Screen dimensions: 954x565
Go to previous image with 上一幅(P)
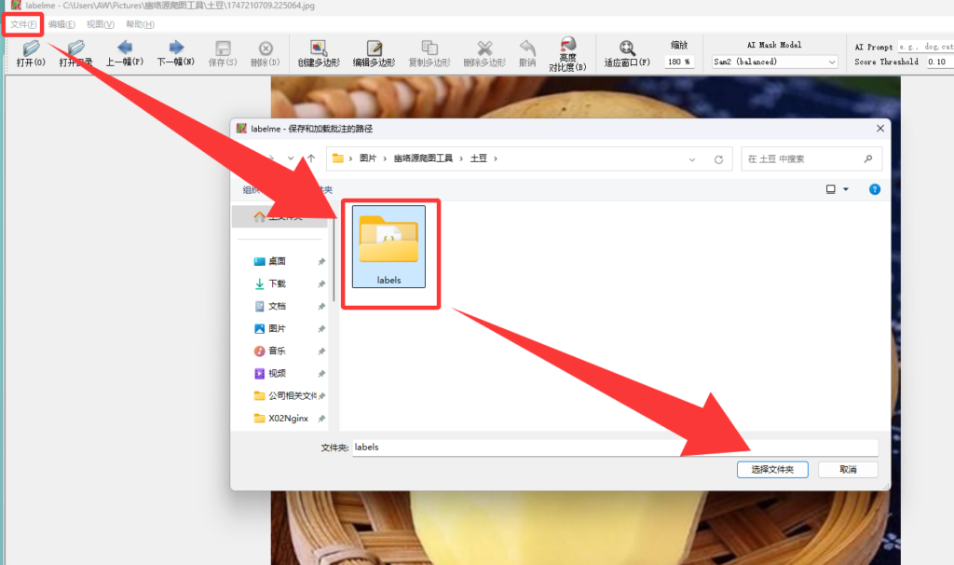click(125, 53)
